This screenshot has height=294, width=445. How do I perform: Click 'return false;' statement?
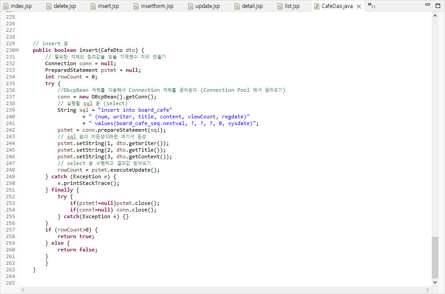pyautogui.click(x=77, y=250)
